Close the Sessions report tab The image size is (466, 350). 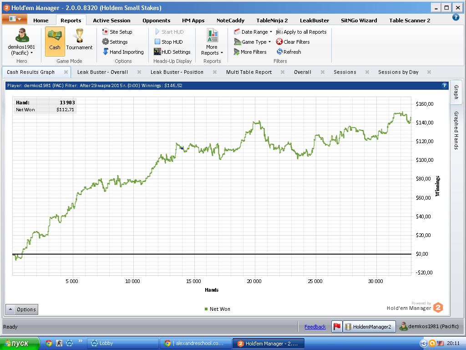367,72
